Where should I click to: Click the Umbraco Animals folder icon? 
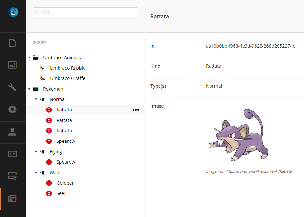pos(36,58)
